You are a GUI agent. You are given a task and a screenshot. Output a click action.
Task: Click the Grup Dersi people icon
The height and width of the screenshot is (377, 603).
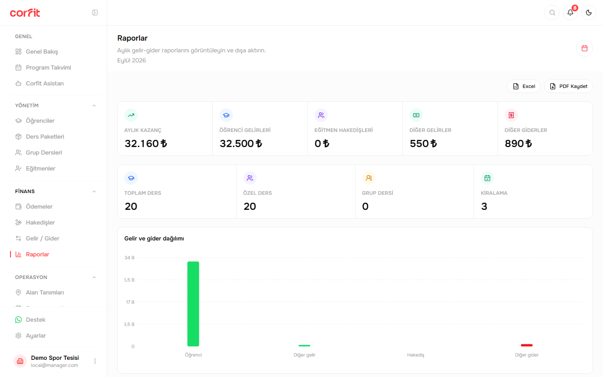(369, 178)
